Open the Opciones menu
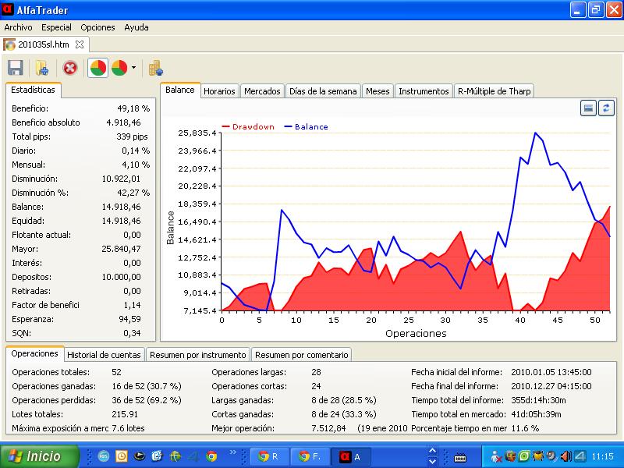The width and height of the screenshot is (624, 468). click(x=97, y=27)
